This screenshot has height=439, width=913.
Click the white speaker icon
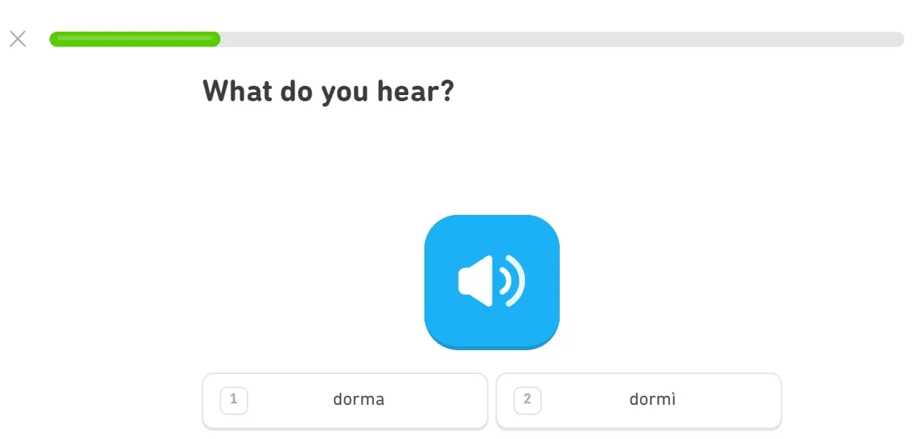point(490,281)
